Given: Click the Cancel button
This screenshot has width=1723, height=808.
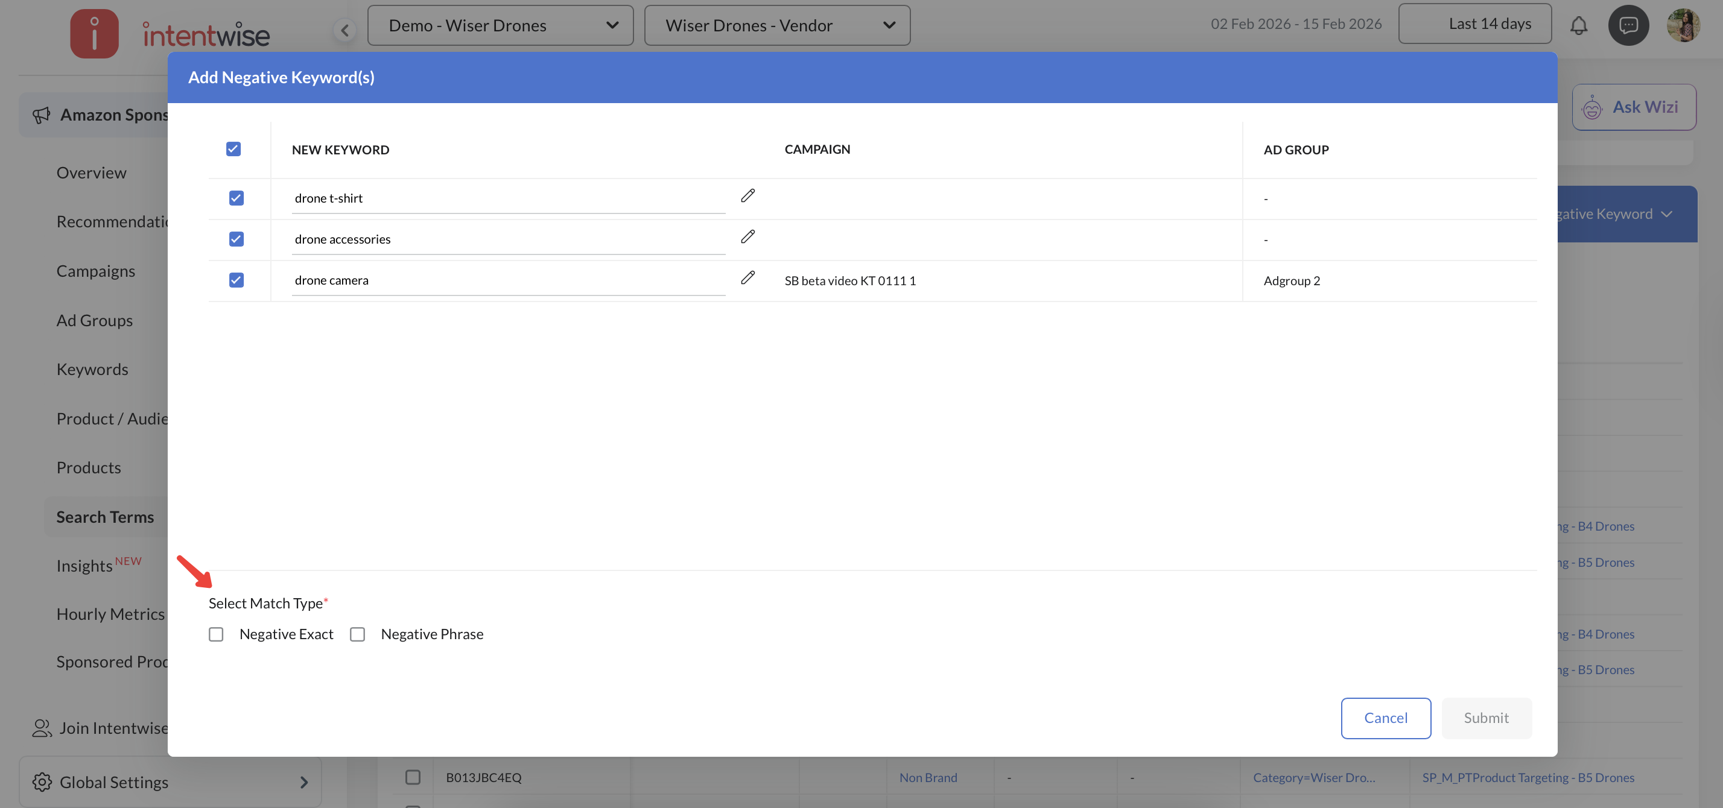Looking at the screenshot, I should [1385, 718].
